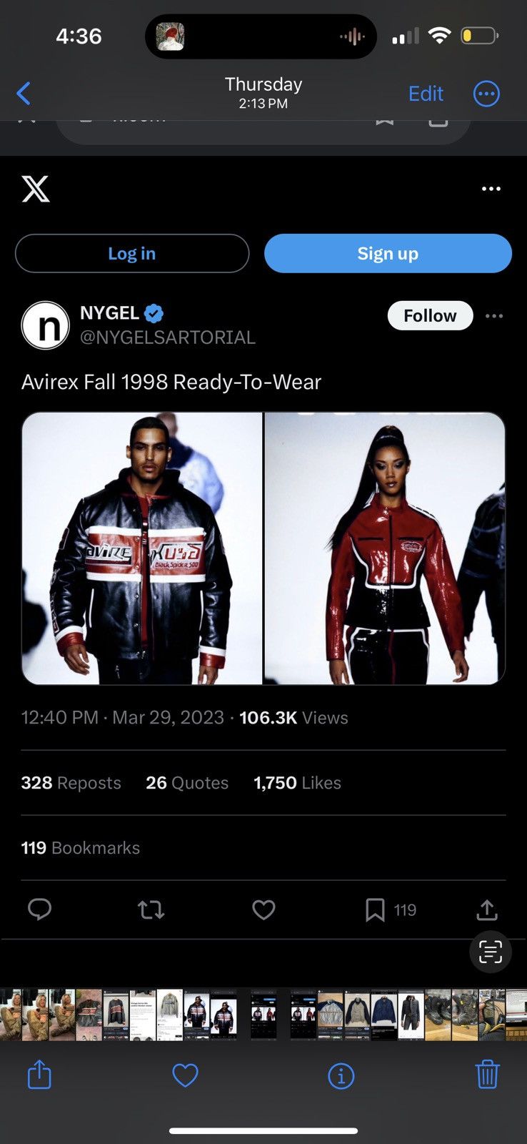Viewport: 527px width, 1144px height.
Task: Open the tweet's more options dots
Action: 494,316
